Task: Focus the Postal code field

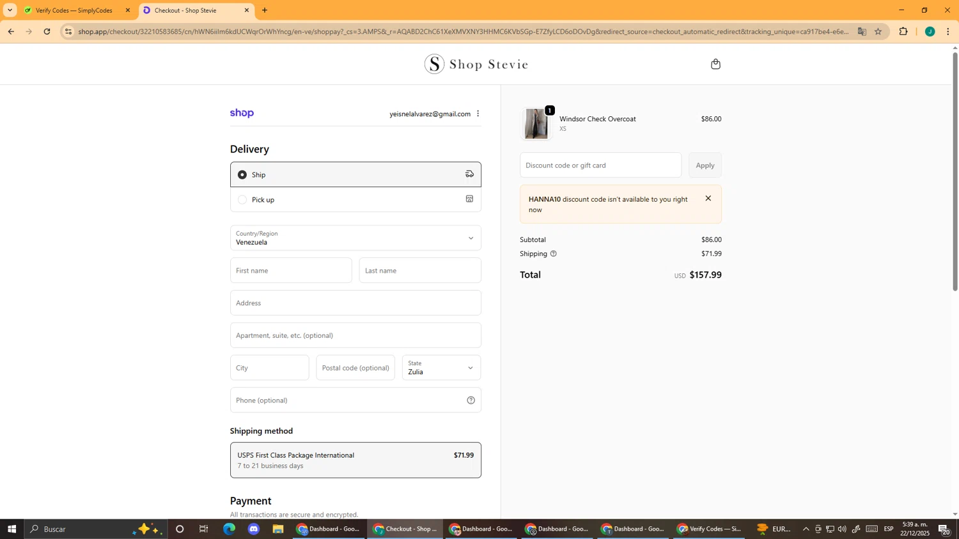Action: click(355, 368)
